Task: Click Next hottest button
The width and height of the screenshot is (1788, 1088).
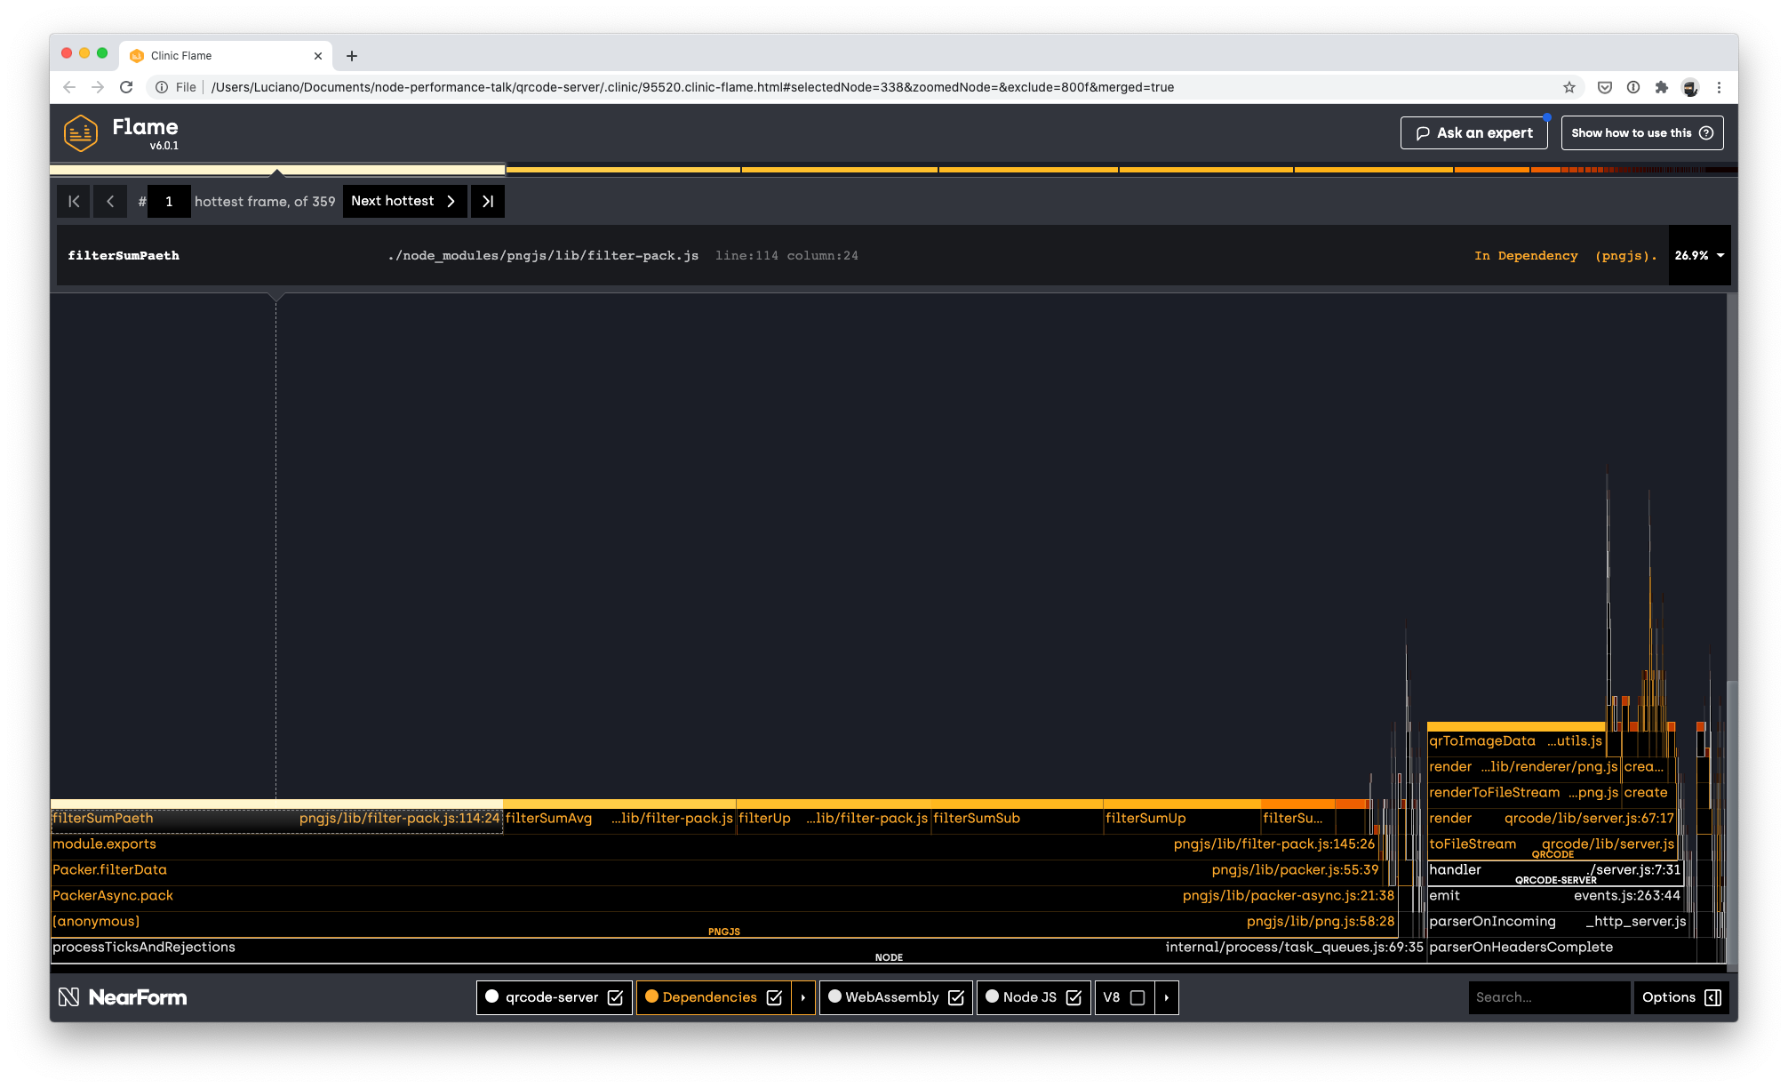Action: (x=404, y=202)
